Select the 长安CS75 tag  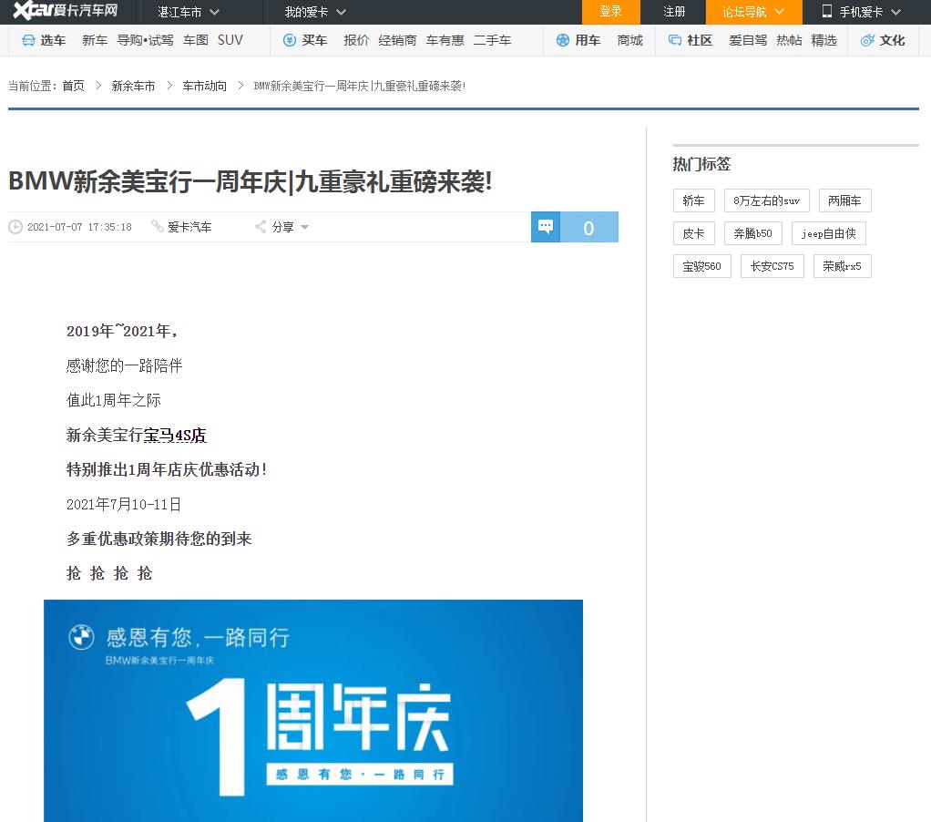[772, 266]
